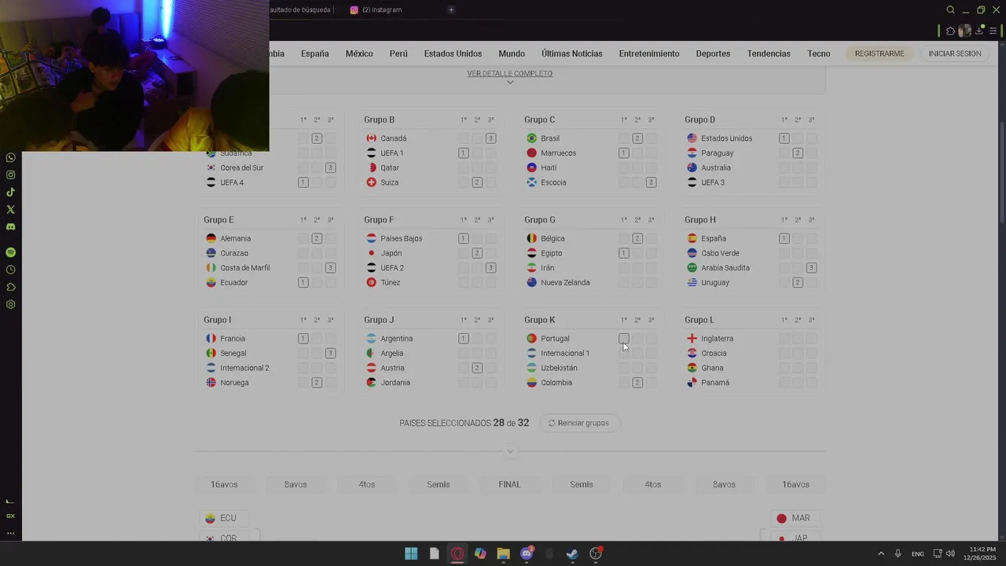Image resolution: width=1006 pixels, height=566 pixels.
Task: Open the X (Twitter) sidebar icon
Action: point(10,210)
